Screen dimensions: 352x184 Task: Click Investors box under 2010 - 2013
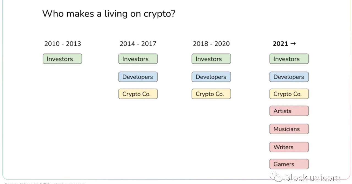(62, 59)
